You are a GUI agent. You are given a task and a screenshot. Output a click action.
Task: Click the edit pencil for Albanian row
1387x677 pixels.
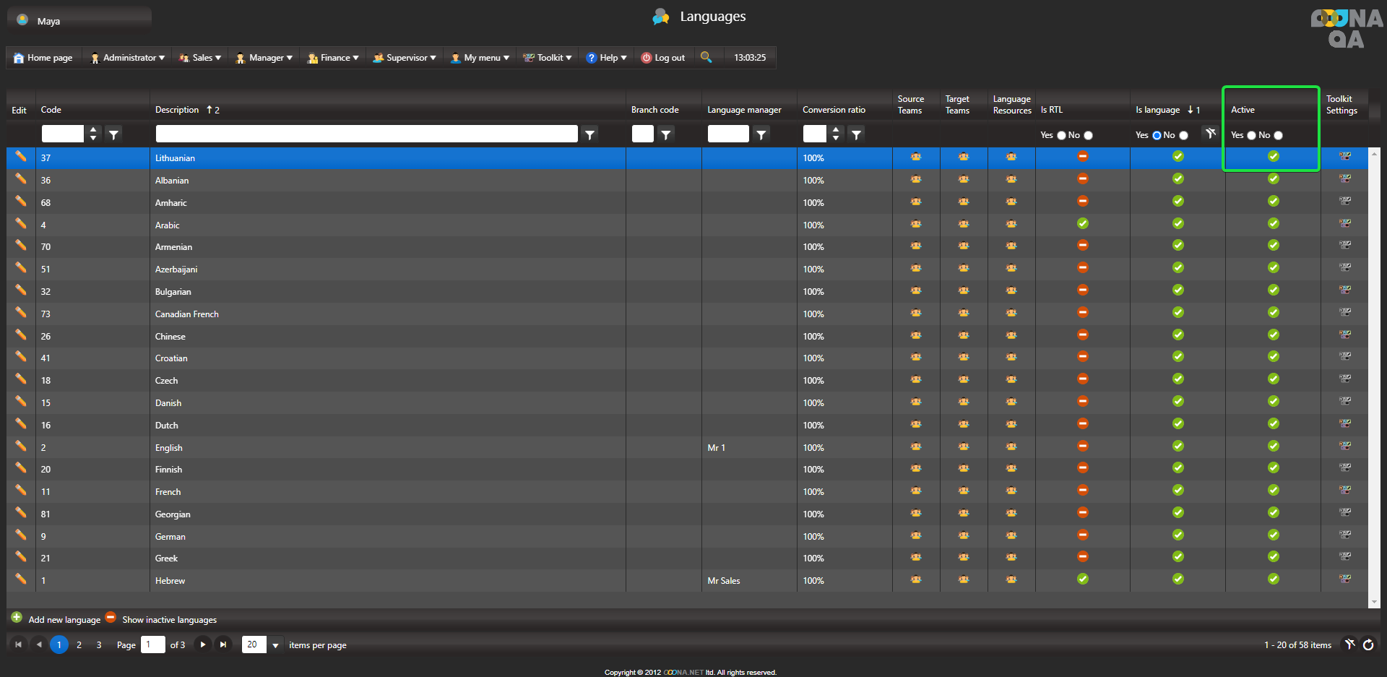21,179
